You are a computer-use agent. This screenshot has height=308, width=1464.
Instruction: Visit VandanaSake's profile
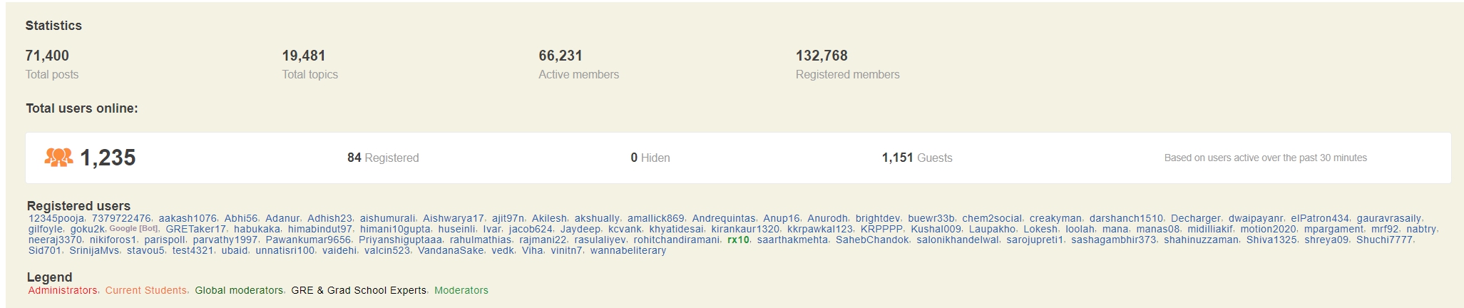pos(451,250)
